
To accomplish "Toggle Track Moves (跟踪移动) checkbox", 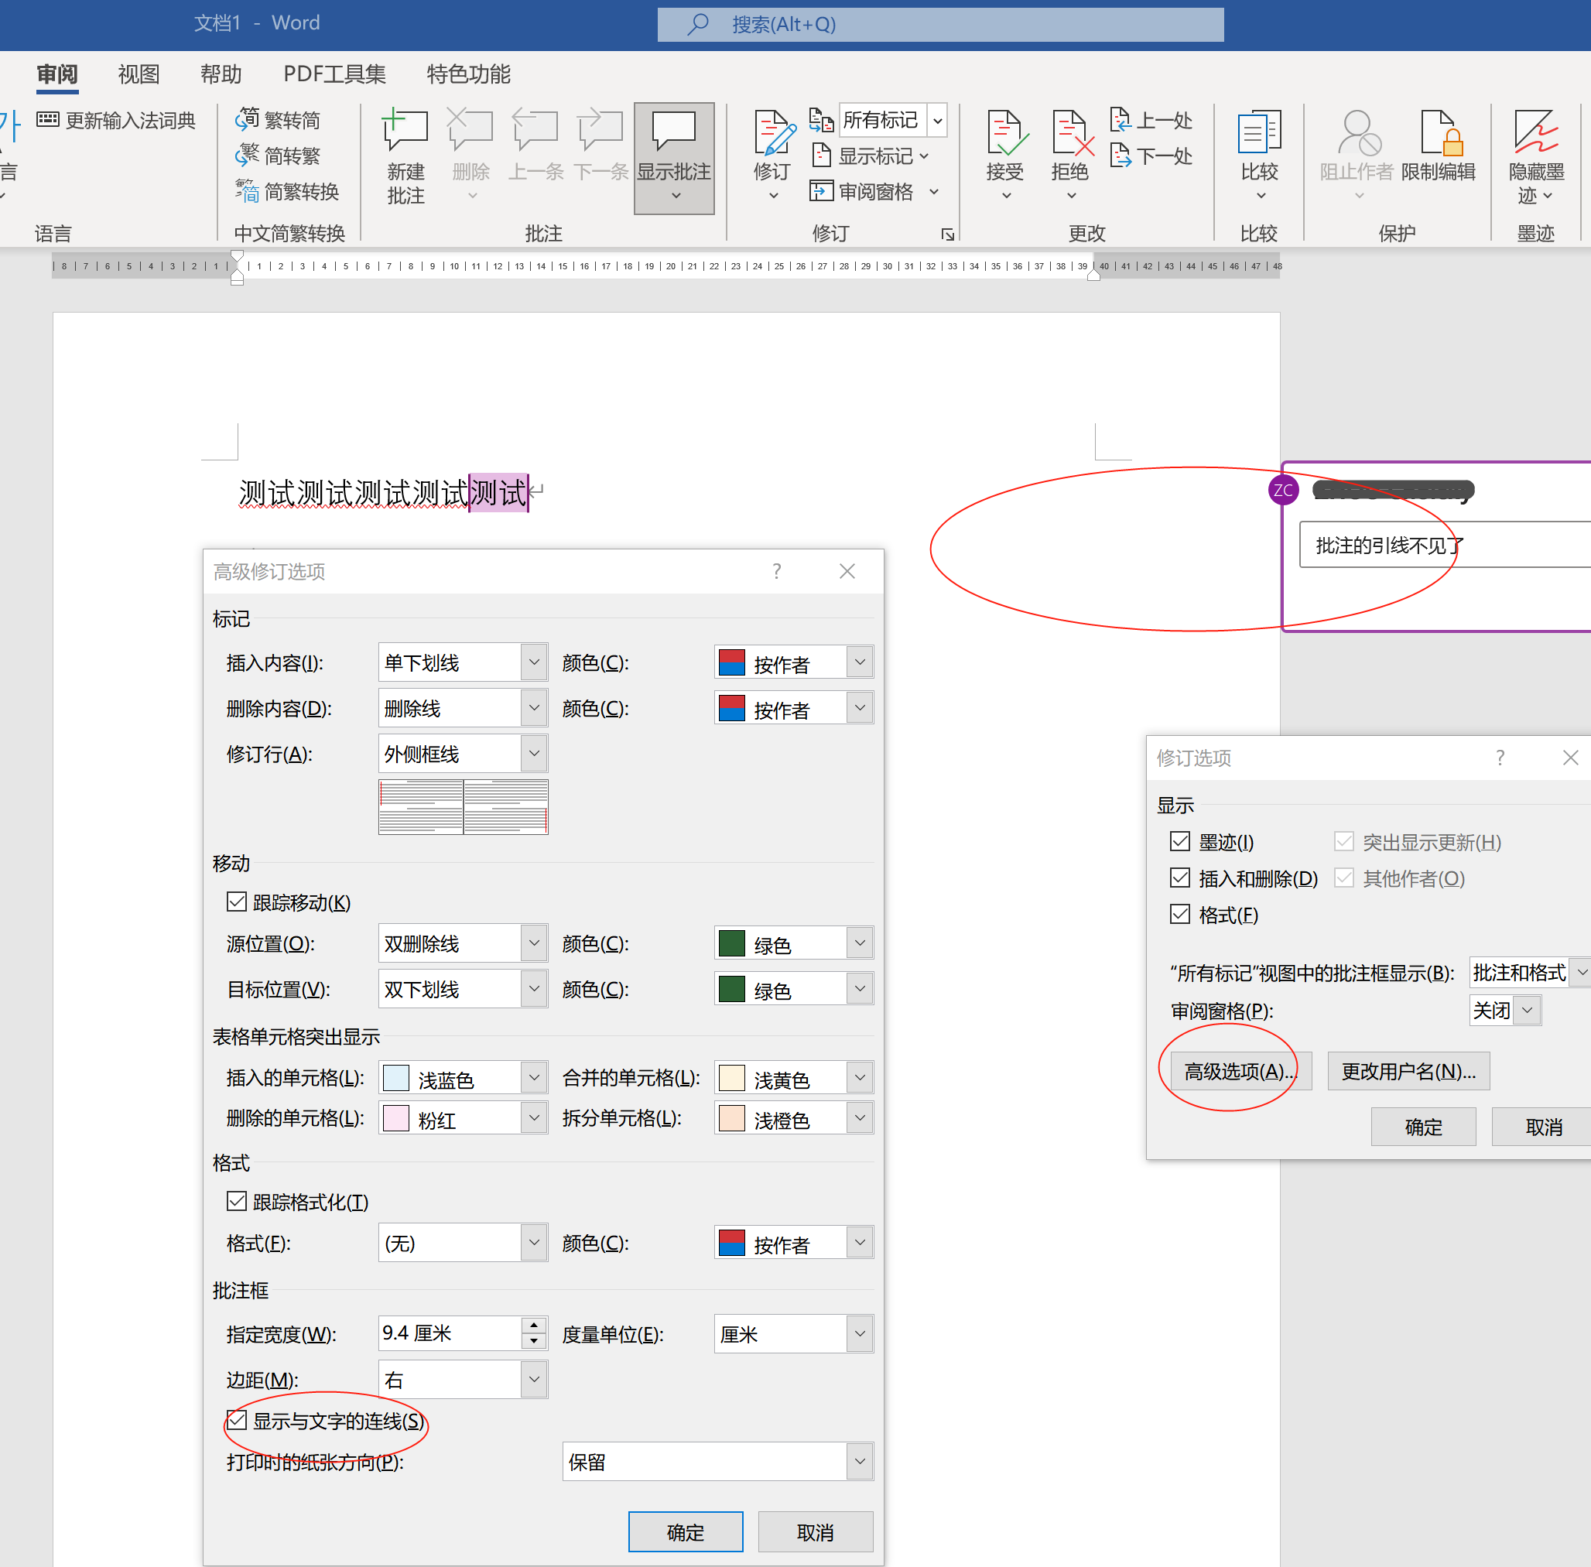I will [237, 902].
